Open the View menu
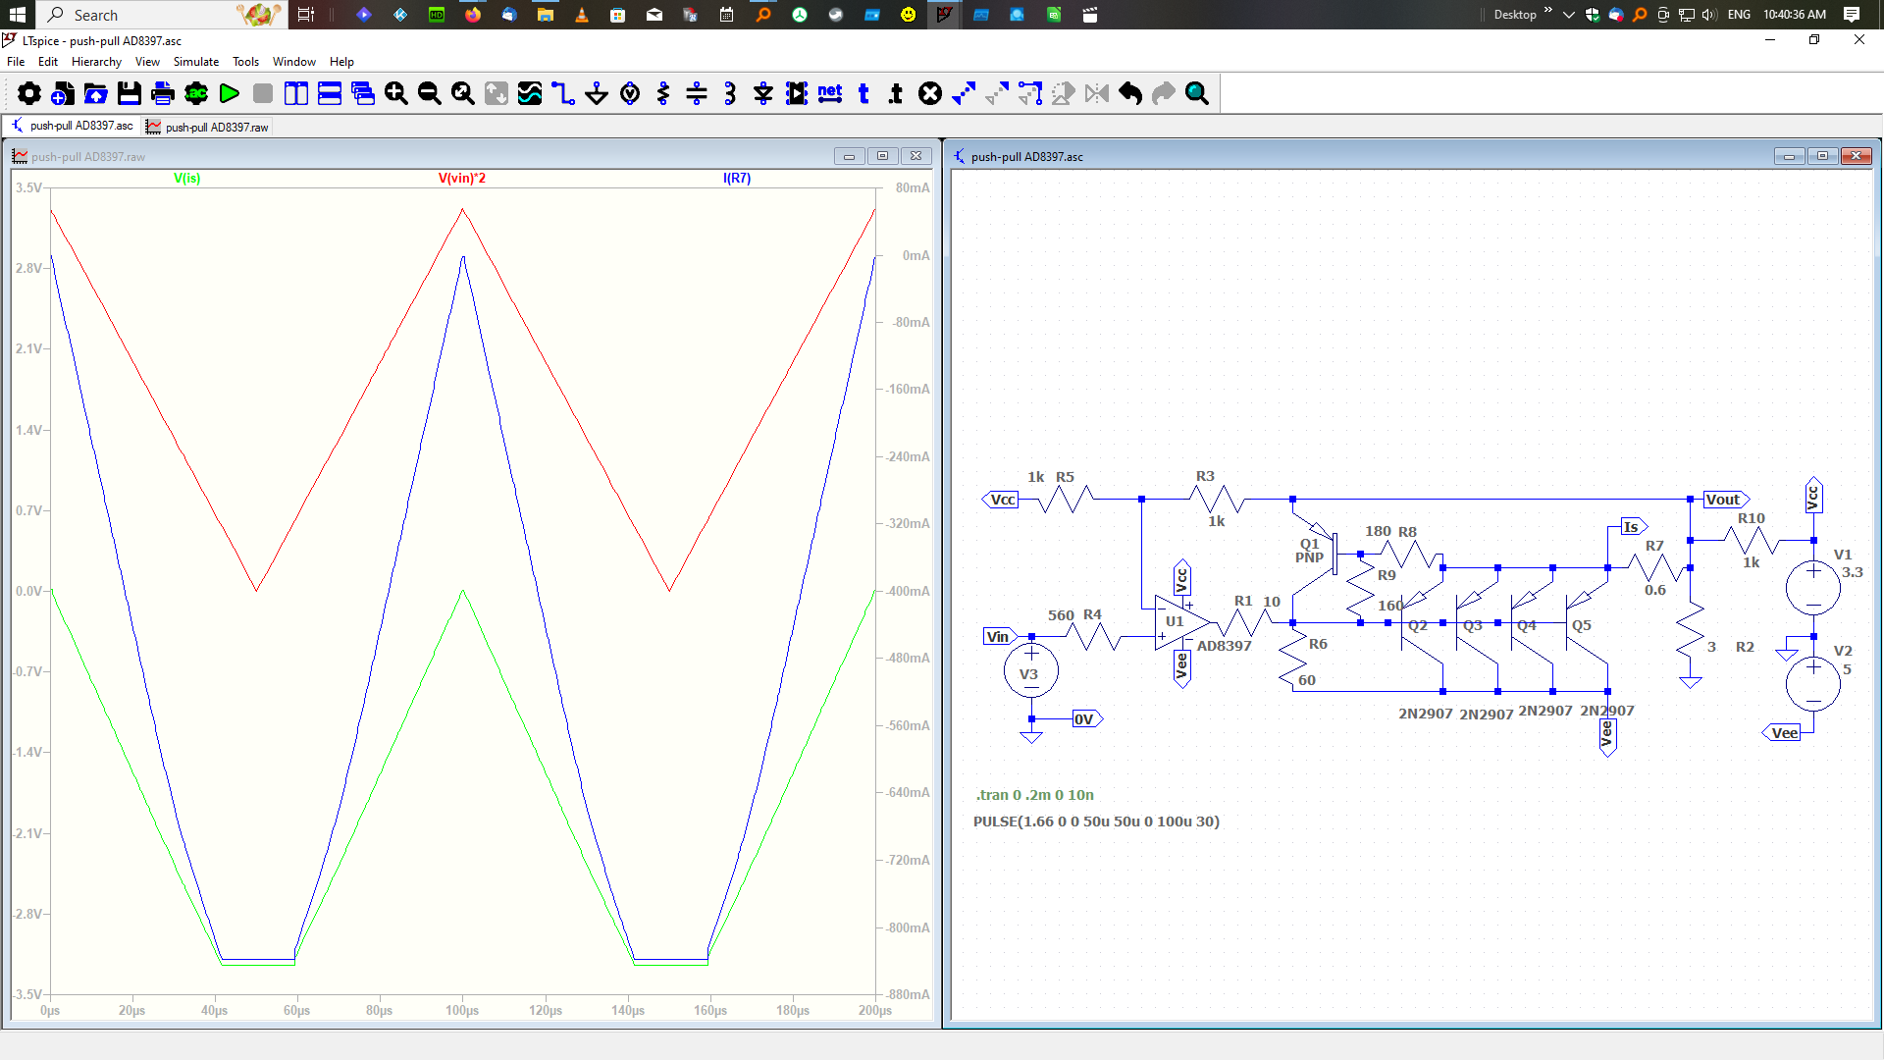 tap(147, 61)
